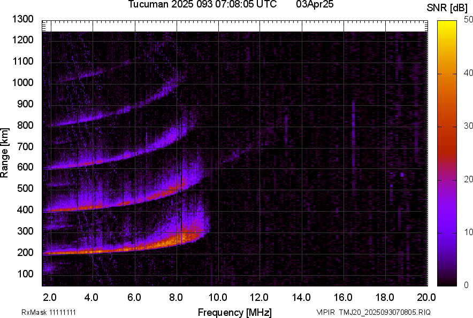This screenshot has width=473, height=318.
Task: Click the 'Range [km]' axis label
Action: 4,153
